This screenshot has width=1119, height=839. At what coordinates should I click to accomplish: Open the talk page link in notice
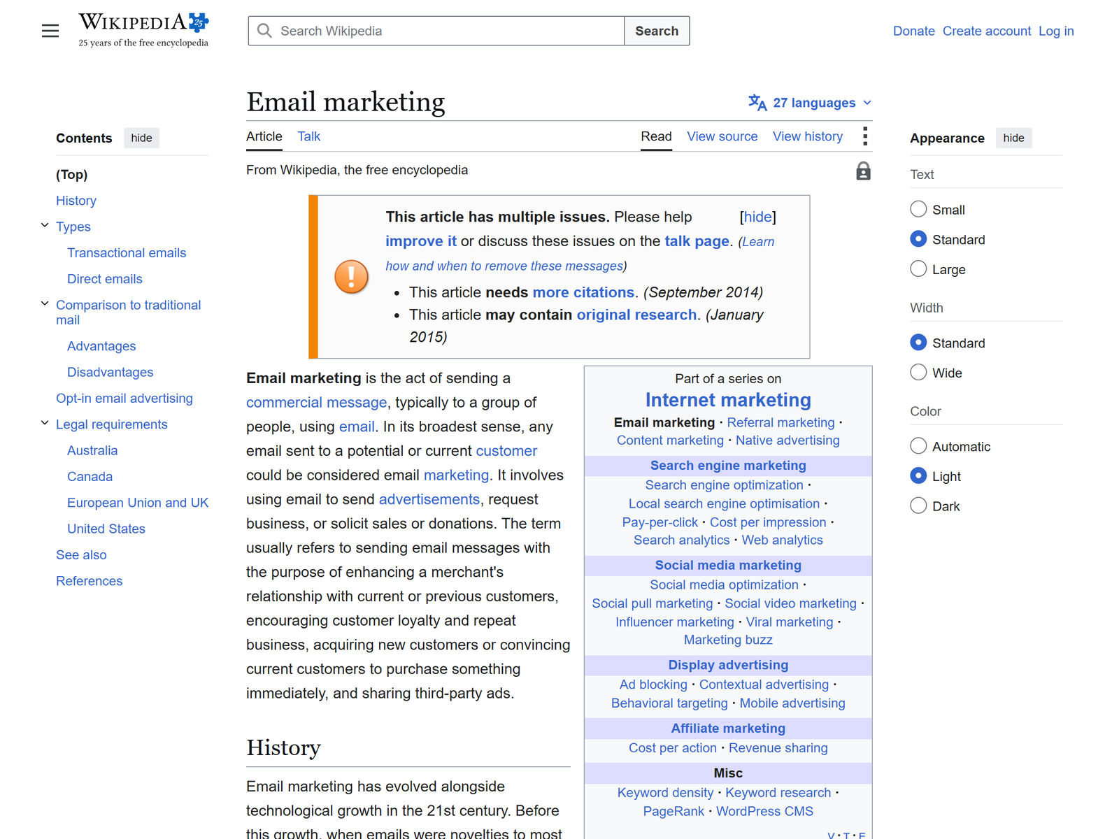(697, 241)
